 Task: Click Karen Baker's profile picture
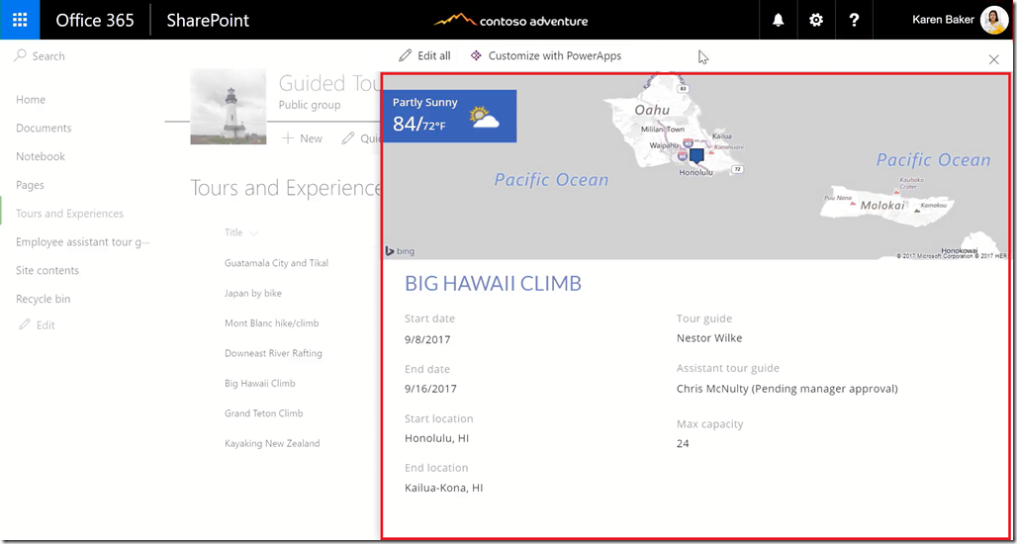click(x=993, y=20)
